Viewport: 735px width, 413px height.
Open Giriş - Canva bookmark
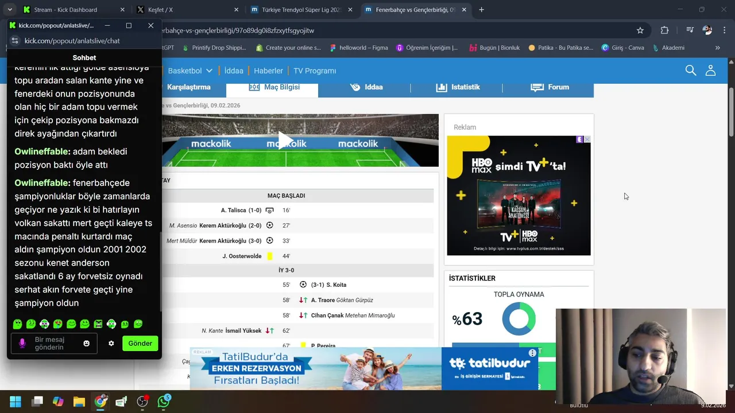(623, 48)
